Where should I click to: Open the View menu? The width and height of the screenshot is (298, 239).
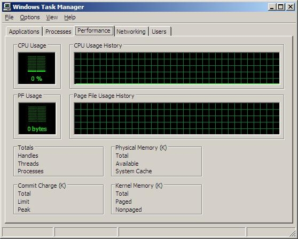(52, 17)
